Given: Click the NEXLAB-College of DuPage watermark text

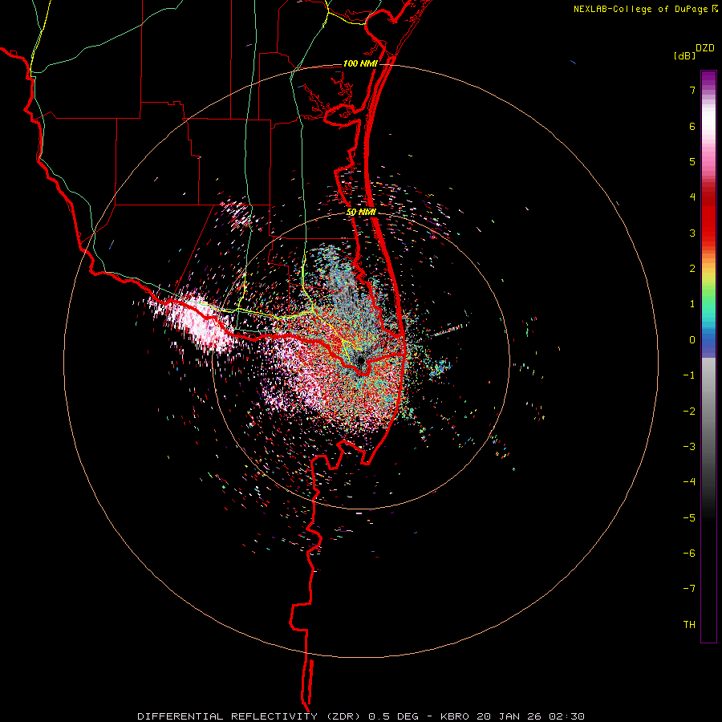Looking at the screenshot, I should pyautogui.click(x=642, y=9).
